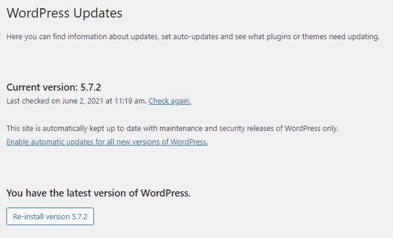Screen dimensions: 393x238
Task: Click the word 'themes' in the intro paragraph
Action: pos(314,37)
